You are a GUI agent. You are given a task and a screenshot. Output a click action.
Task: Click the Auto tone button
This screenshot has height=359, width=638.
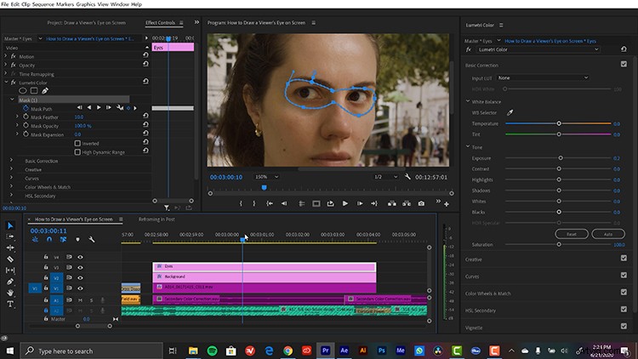(x=608, y=234)
